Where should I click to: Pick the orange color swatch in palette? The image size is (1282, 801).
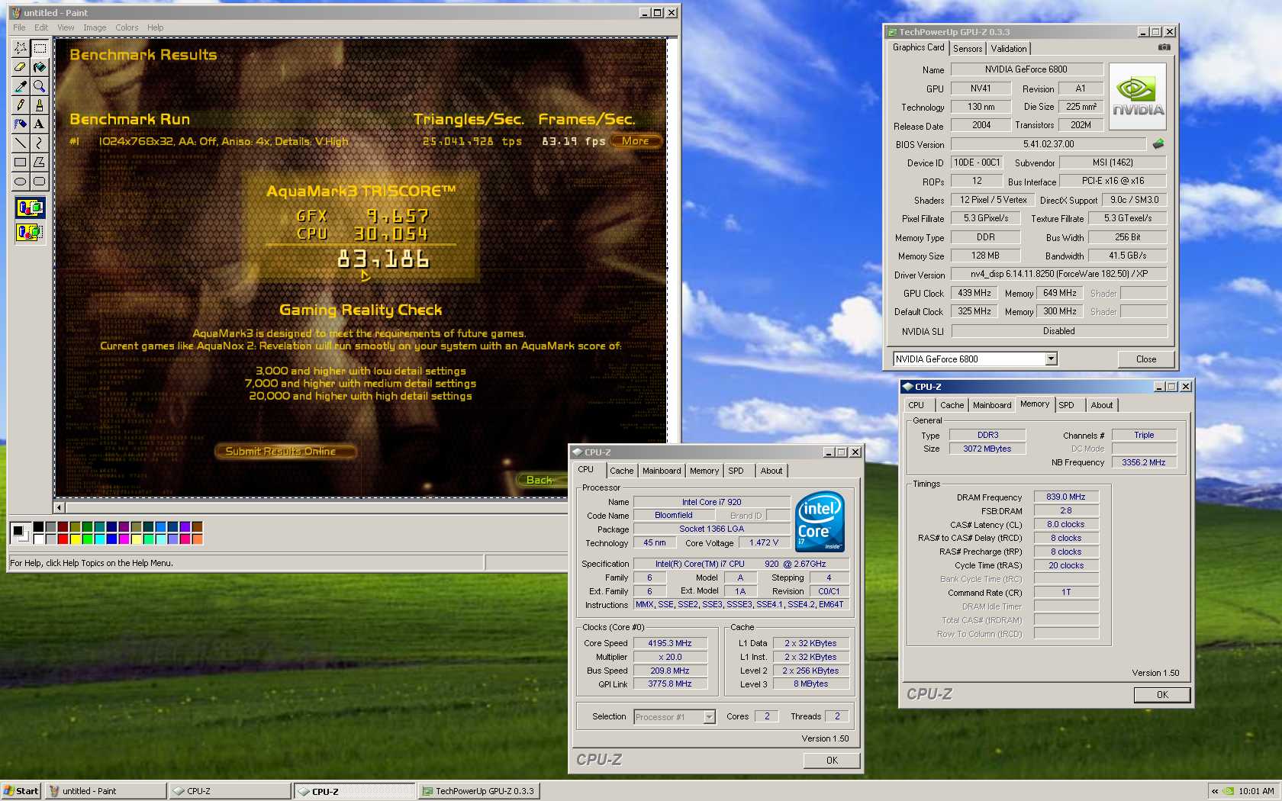click(197, 539)
